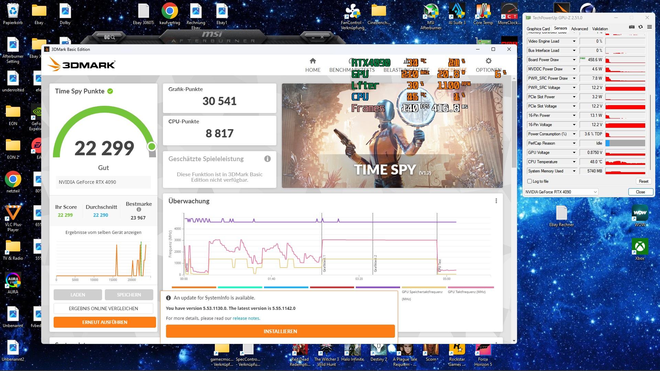Launch MSI Afterburner desktop shortcut

tap(431, 16)
